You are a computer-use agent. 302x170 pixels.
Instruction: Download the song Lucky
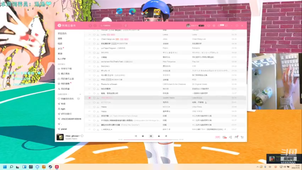[x=98, y=35]
